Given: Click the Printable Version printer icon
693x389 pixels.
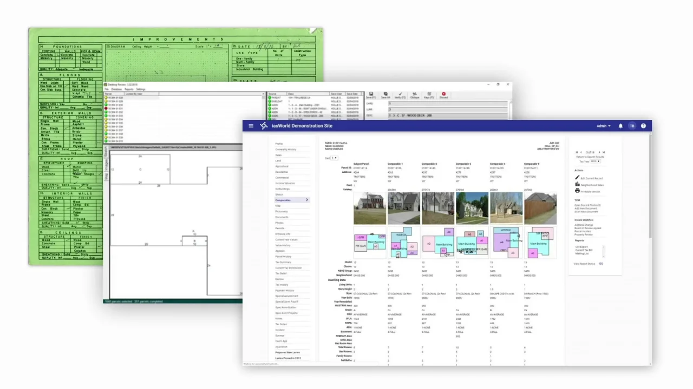Looking at the screenshot, I should tap(577, 191).
